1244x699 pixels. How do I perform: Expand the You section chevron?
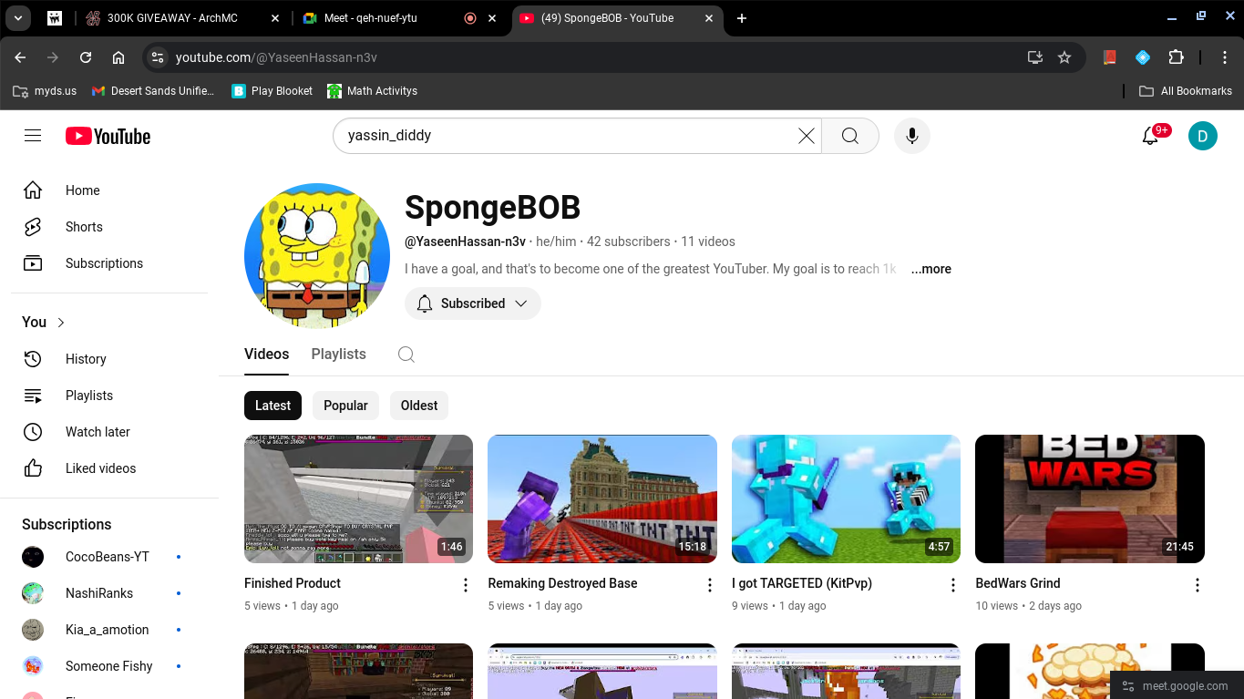click(x=61, y=323)
